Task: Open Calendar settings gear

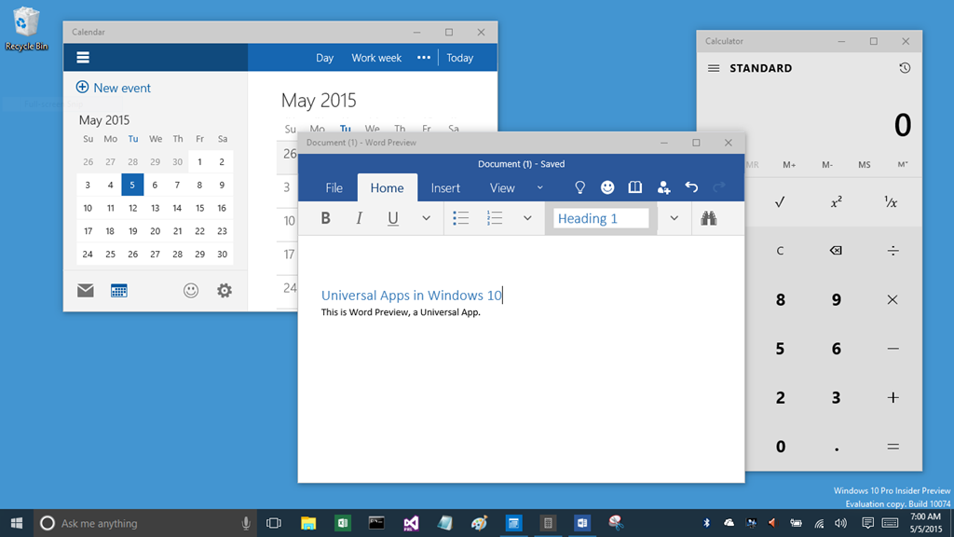Action: 225,291
